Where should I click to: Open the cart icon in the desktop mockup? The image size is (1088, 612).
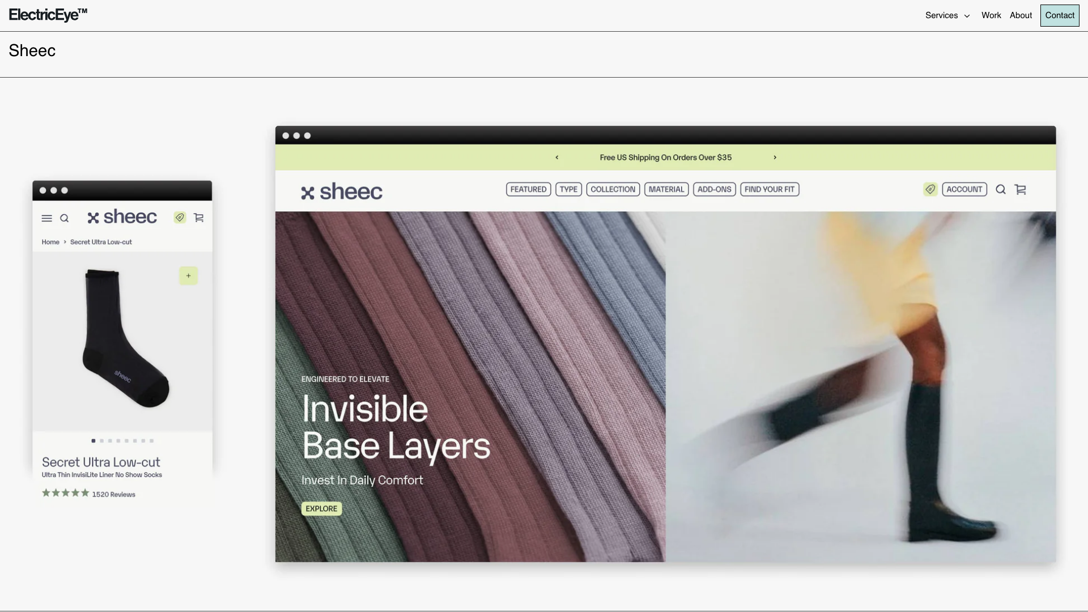tap(1021, 189)
